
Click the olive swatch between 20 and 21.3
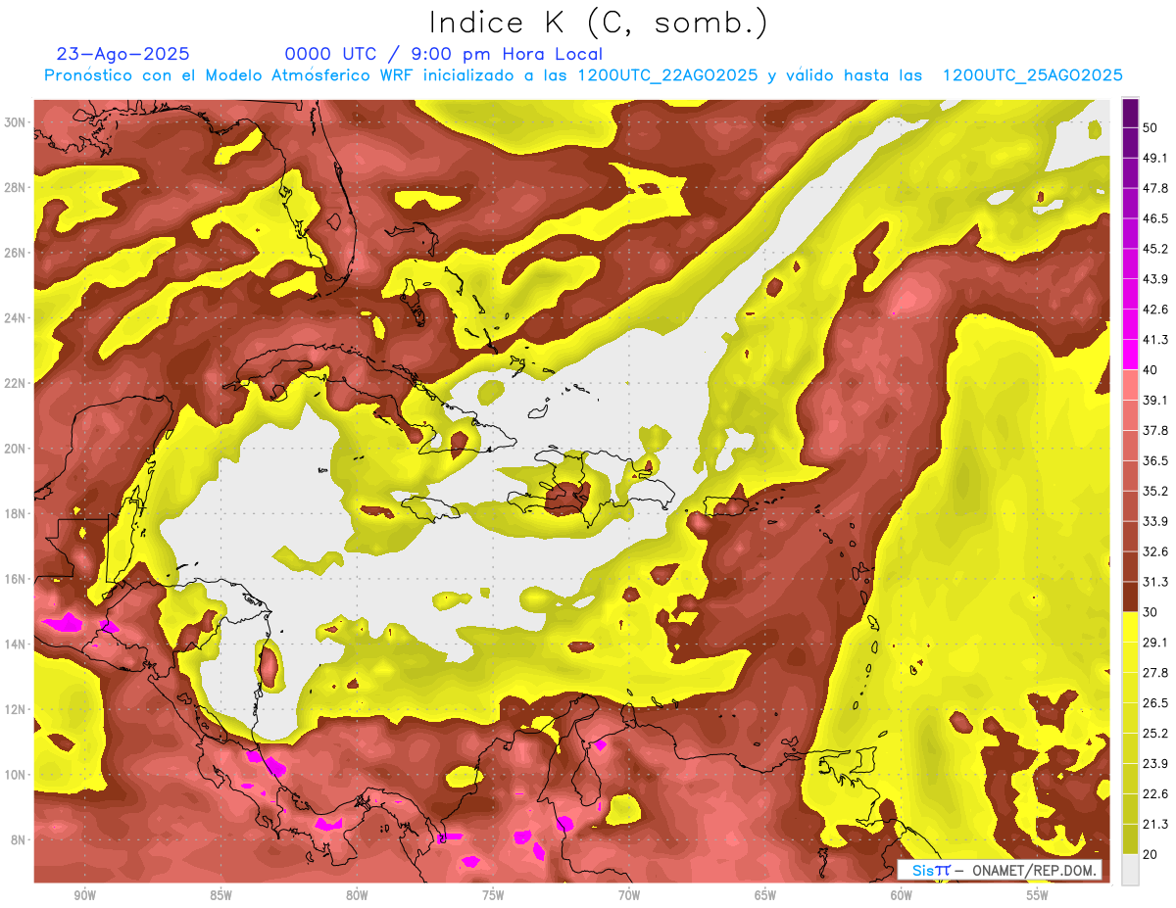pos(1130,839)
